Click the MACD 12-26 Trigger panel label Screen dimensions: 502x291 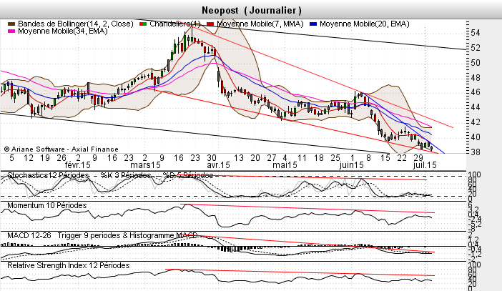[102, 236]
